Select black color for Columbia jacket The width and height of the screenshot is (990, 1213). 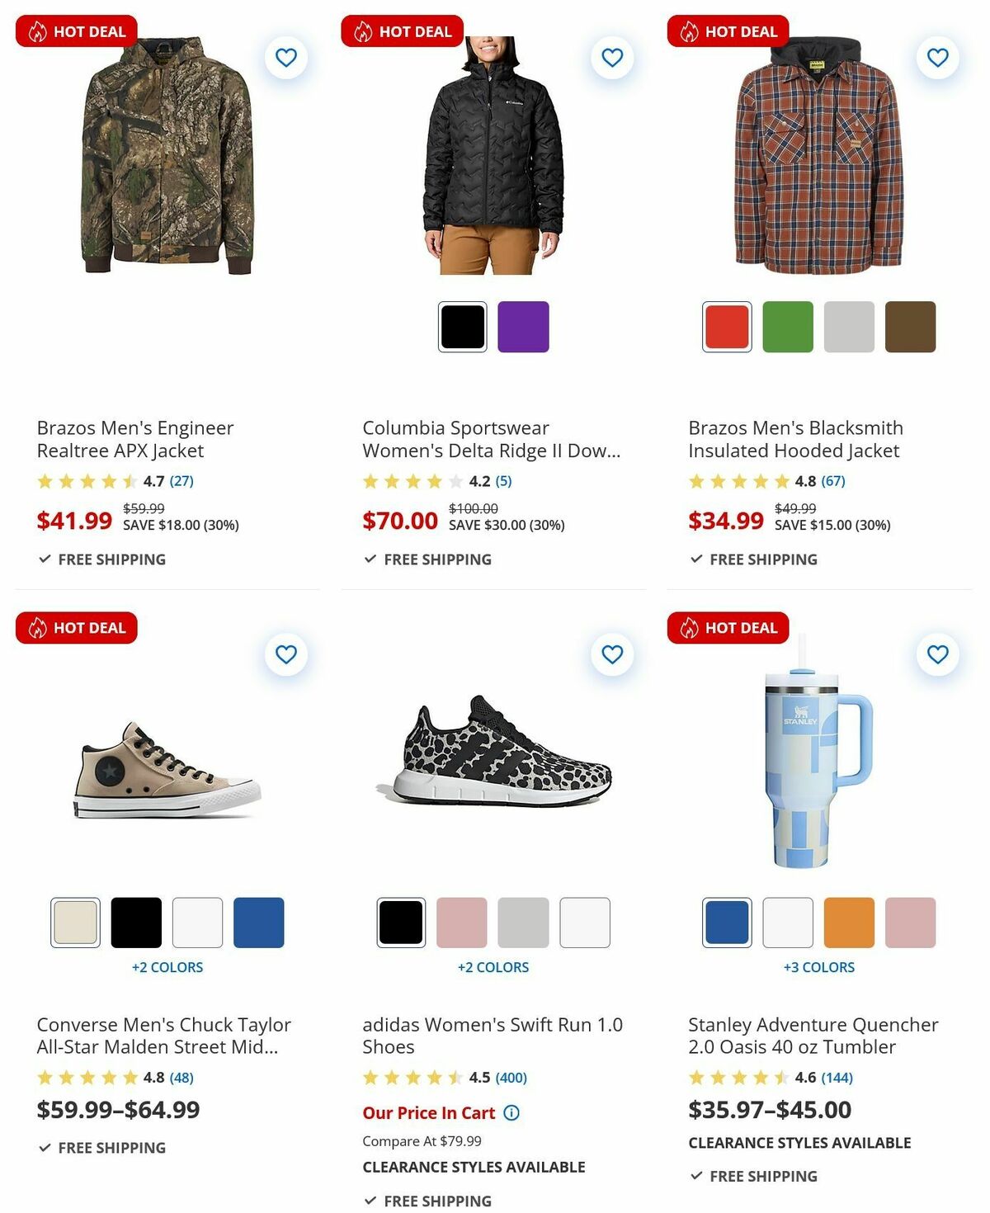coord(462,328)
